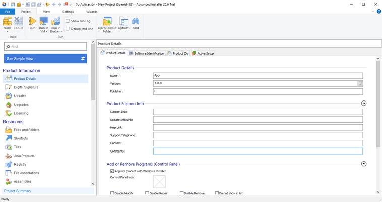Open the File menu

click(8, 12)
